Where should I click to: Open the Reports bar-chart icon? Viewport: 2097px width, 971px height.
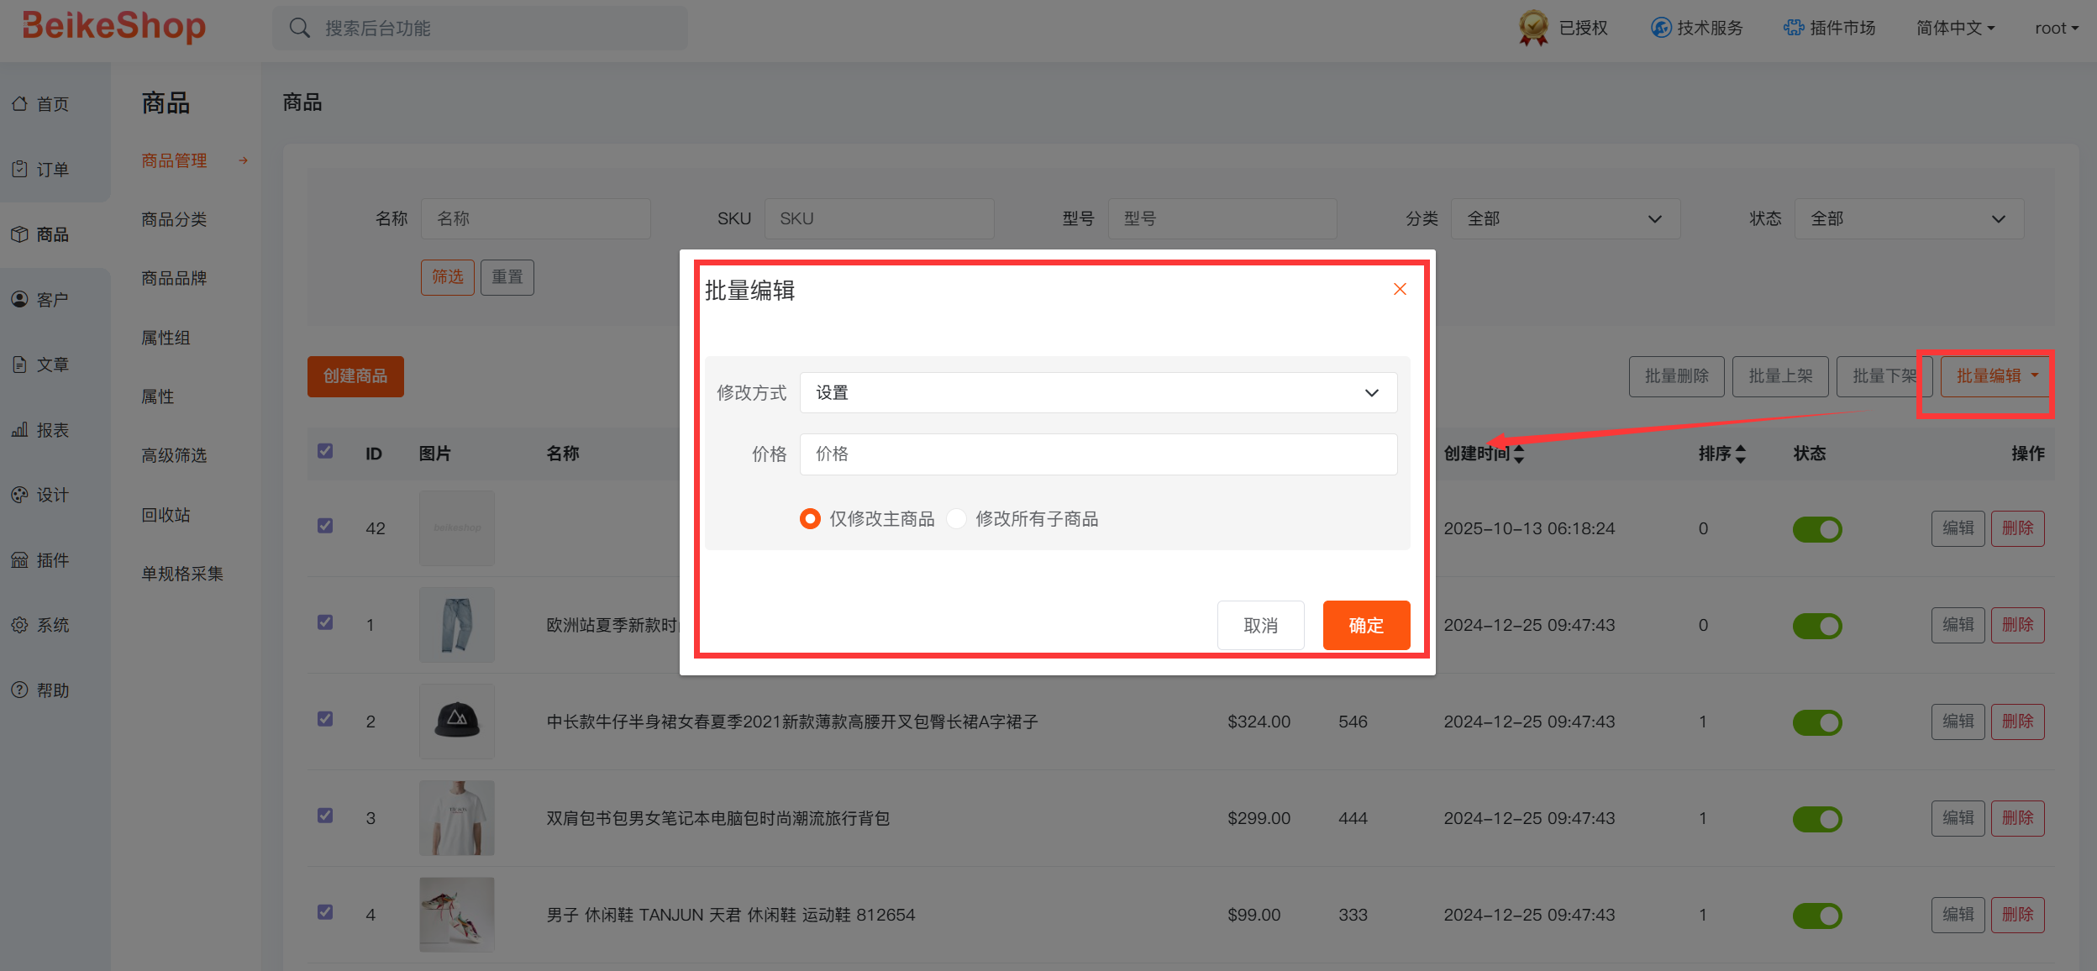click(x=19, y=430)
